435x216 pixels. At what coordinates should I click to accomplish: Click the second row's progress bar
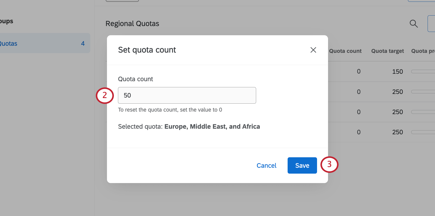(x=423, y=92)
